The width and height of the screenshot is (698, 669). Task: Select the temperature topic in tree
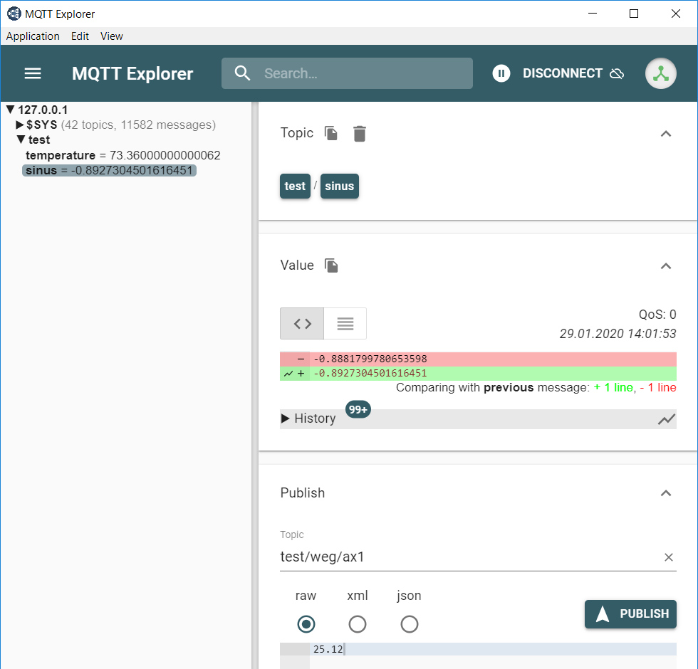tap(123, 155)
